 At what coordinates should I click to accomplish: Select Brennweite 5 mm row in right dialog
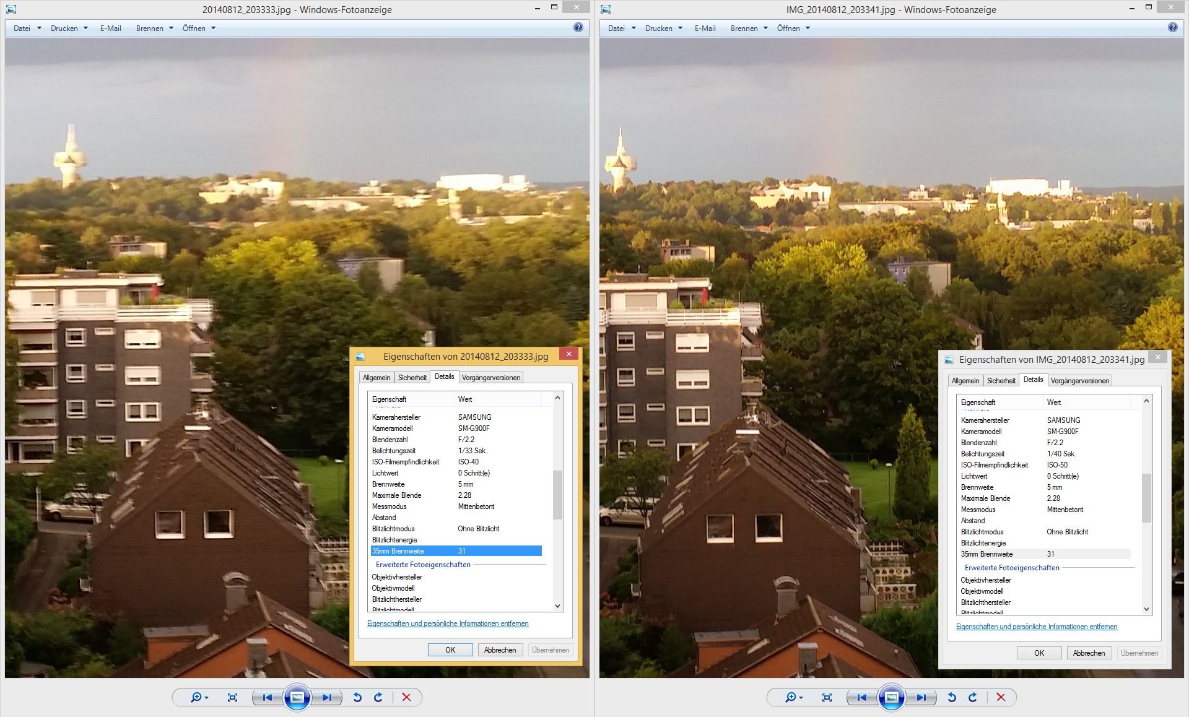[1045, 487]
